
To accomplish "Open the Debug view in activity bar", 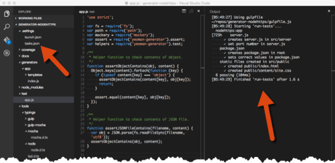I will [7, 53].
